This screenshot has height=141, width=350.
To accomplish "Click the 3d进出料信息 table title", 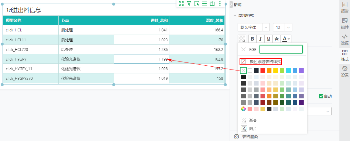I will (23, 10).
